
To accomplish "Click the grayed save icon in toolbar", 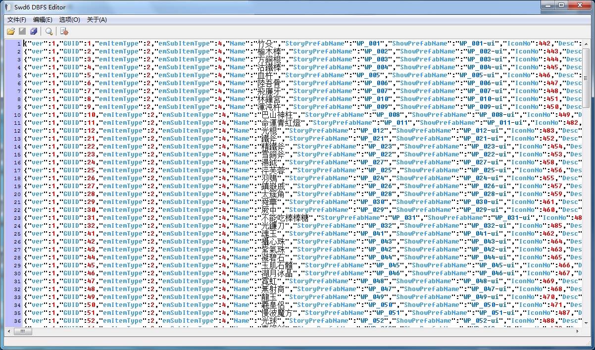I will coord(22,32).
